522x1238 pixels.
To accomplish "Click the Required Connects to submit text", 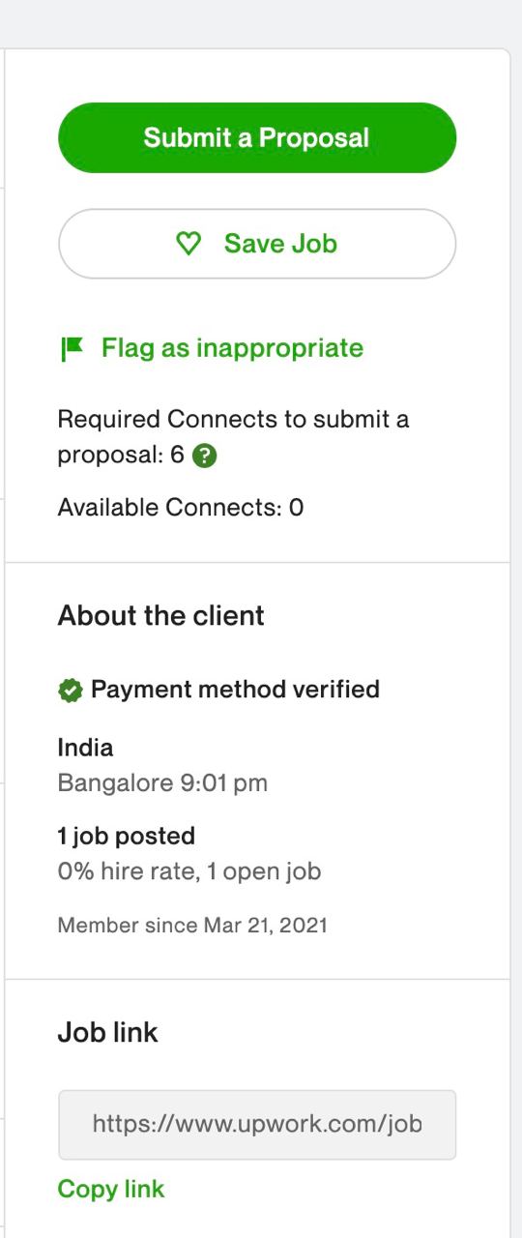I will 233,420.
